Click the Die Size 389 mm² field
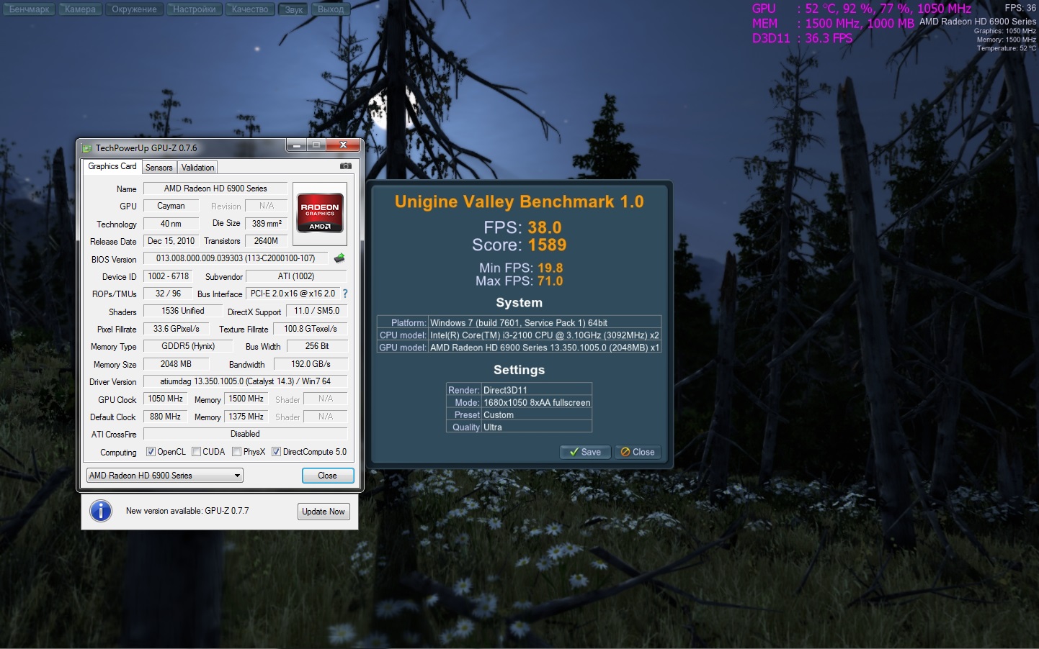The image size is (1039, 649). click(x=267, y=224)
